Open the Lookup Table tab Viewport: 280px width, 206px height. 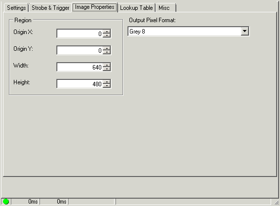tap(136, 8)
